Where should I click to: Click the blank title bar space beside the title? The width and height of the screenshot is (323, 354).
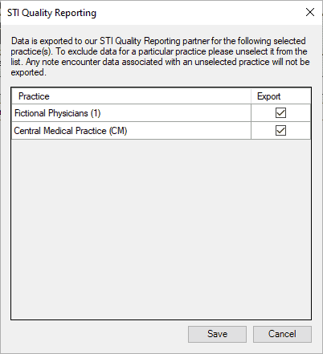[x=199, y=13]
